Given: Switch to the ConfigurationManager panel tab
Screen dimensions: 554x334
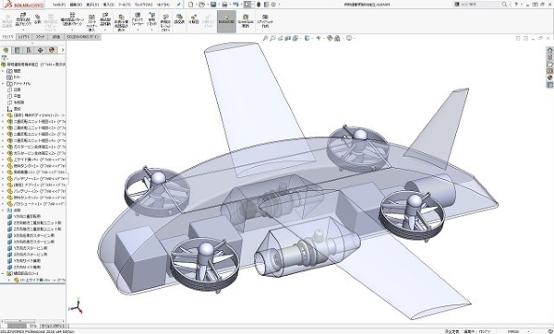Looking at the screenshot, I should point(29,50).
